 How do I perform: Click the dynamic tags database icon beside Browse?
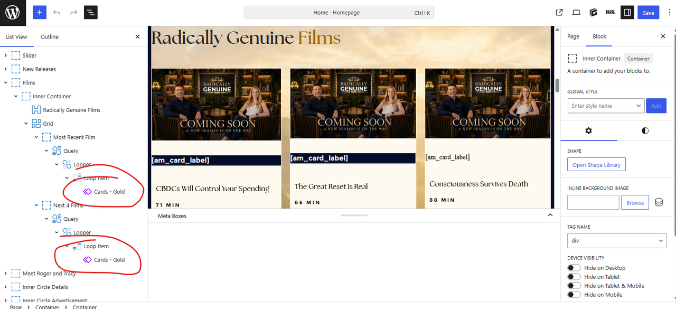659,202
